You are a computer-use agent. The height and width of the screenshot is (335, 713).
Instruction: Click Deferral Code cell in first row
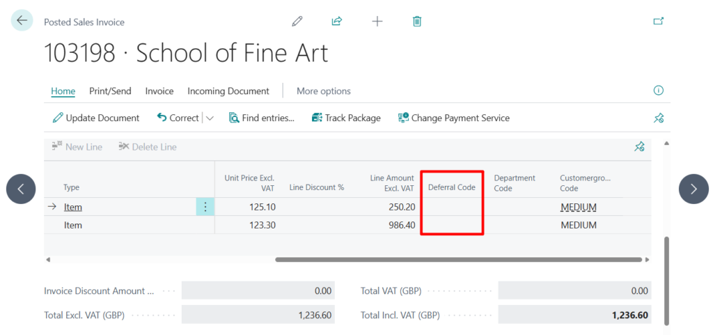[452, 207]
